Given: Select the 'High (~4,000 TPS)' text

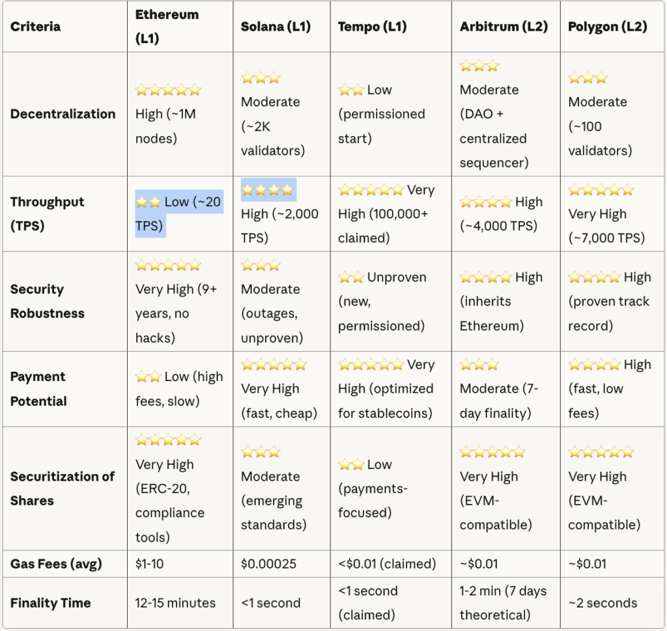Looking at the screenshot, I should pyautogui.click(x=501, y=214).
